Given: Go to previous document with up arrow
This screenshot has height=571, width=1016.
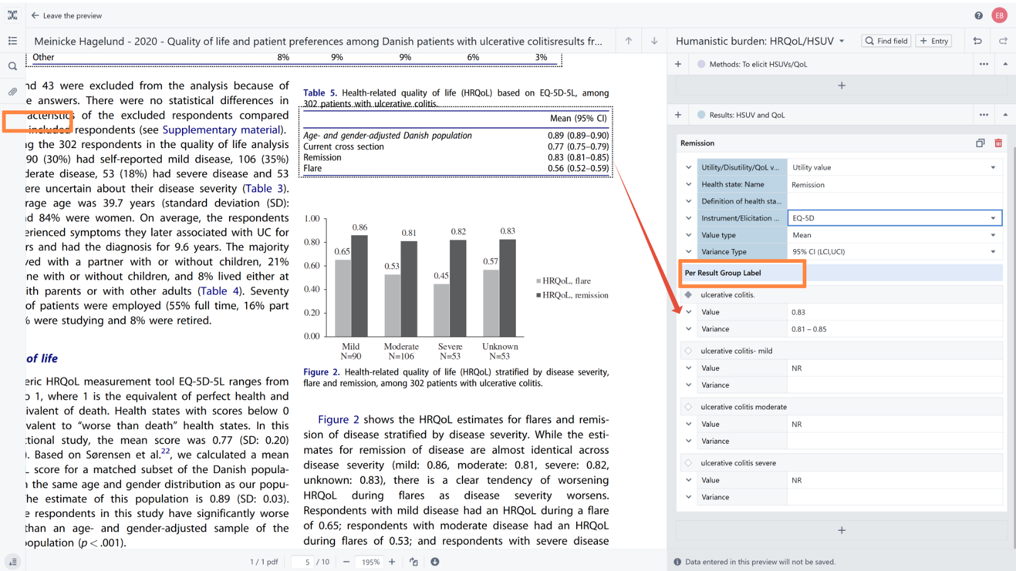Looking at the screenshot, I should tap(628, 41).
